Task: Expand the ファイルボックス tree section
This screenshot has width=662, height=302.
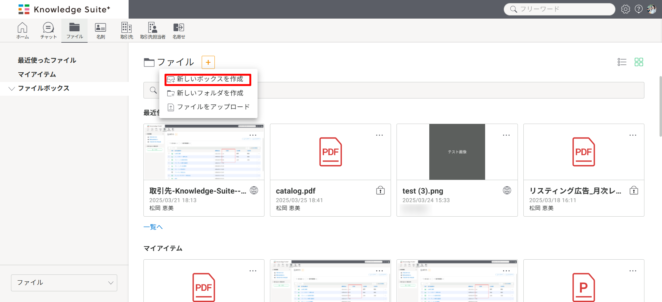Action: [12, 88]
